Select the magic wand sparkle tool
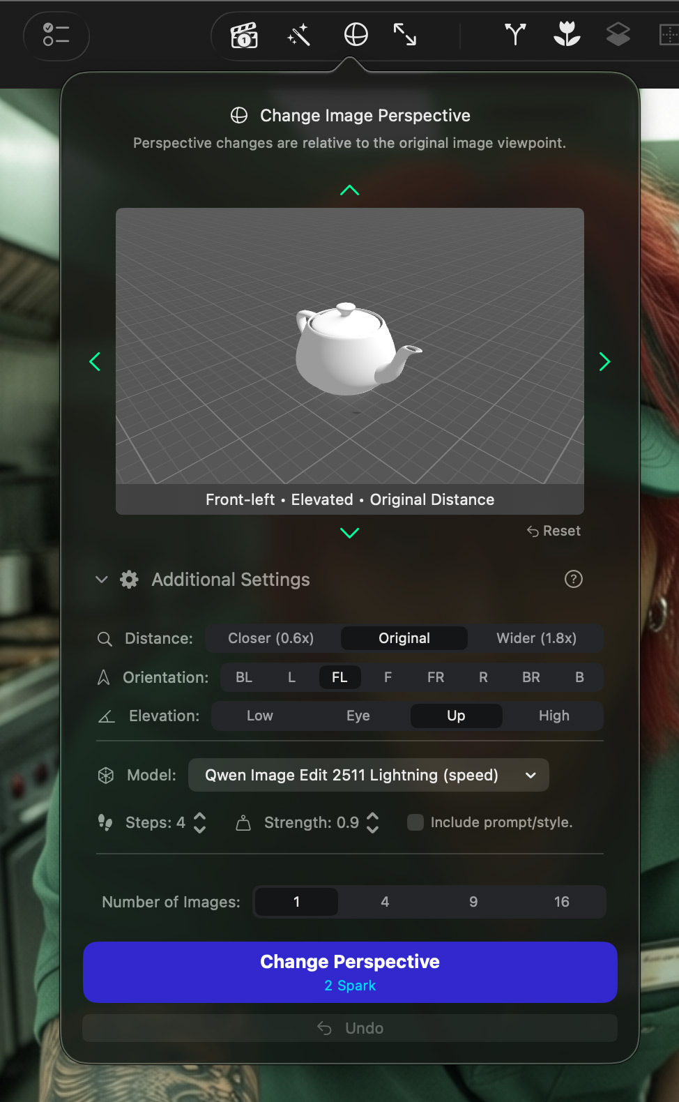679x1102 pixels. click(298, 35)
